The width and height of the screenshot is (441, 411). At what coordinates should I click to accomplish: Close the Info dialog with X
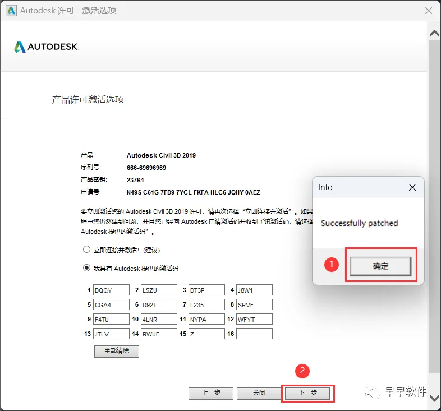coord(412,187)
